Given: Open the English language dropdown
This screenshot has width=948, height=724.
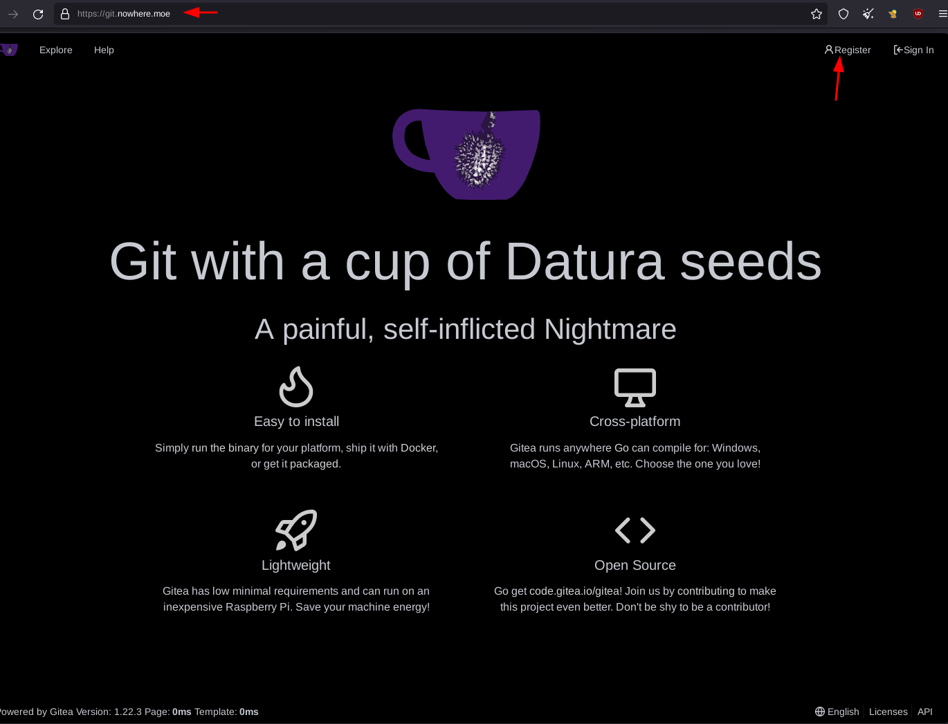Looking at the screenshot, I should click(x=837, y=712).
